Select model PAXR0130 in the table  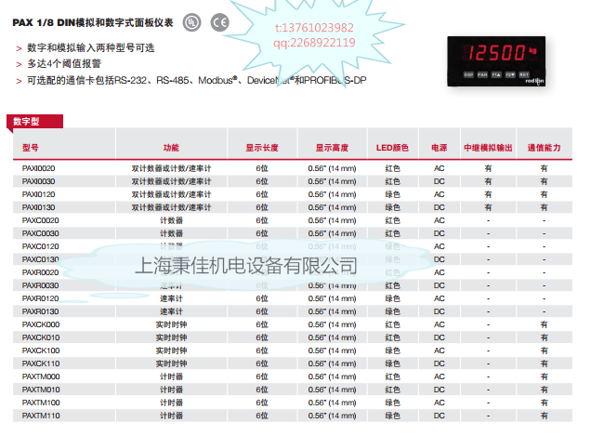[x=40, y=311]
